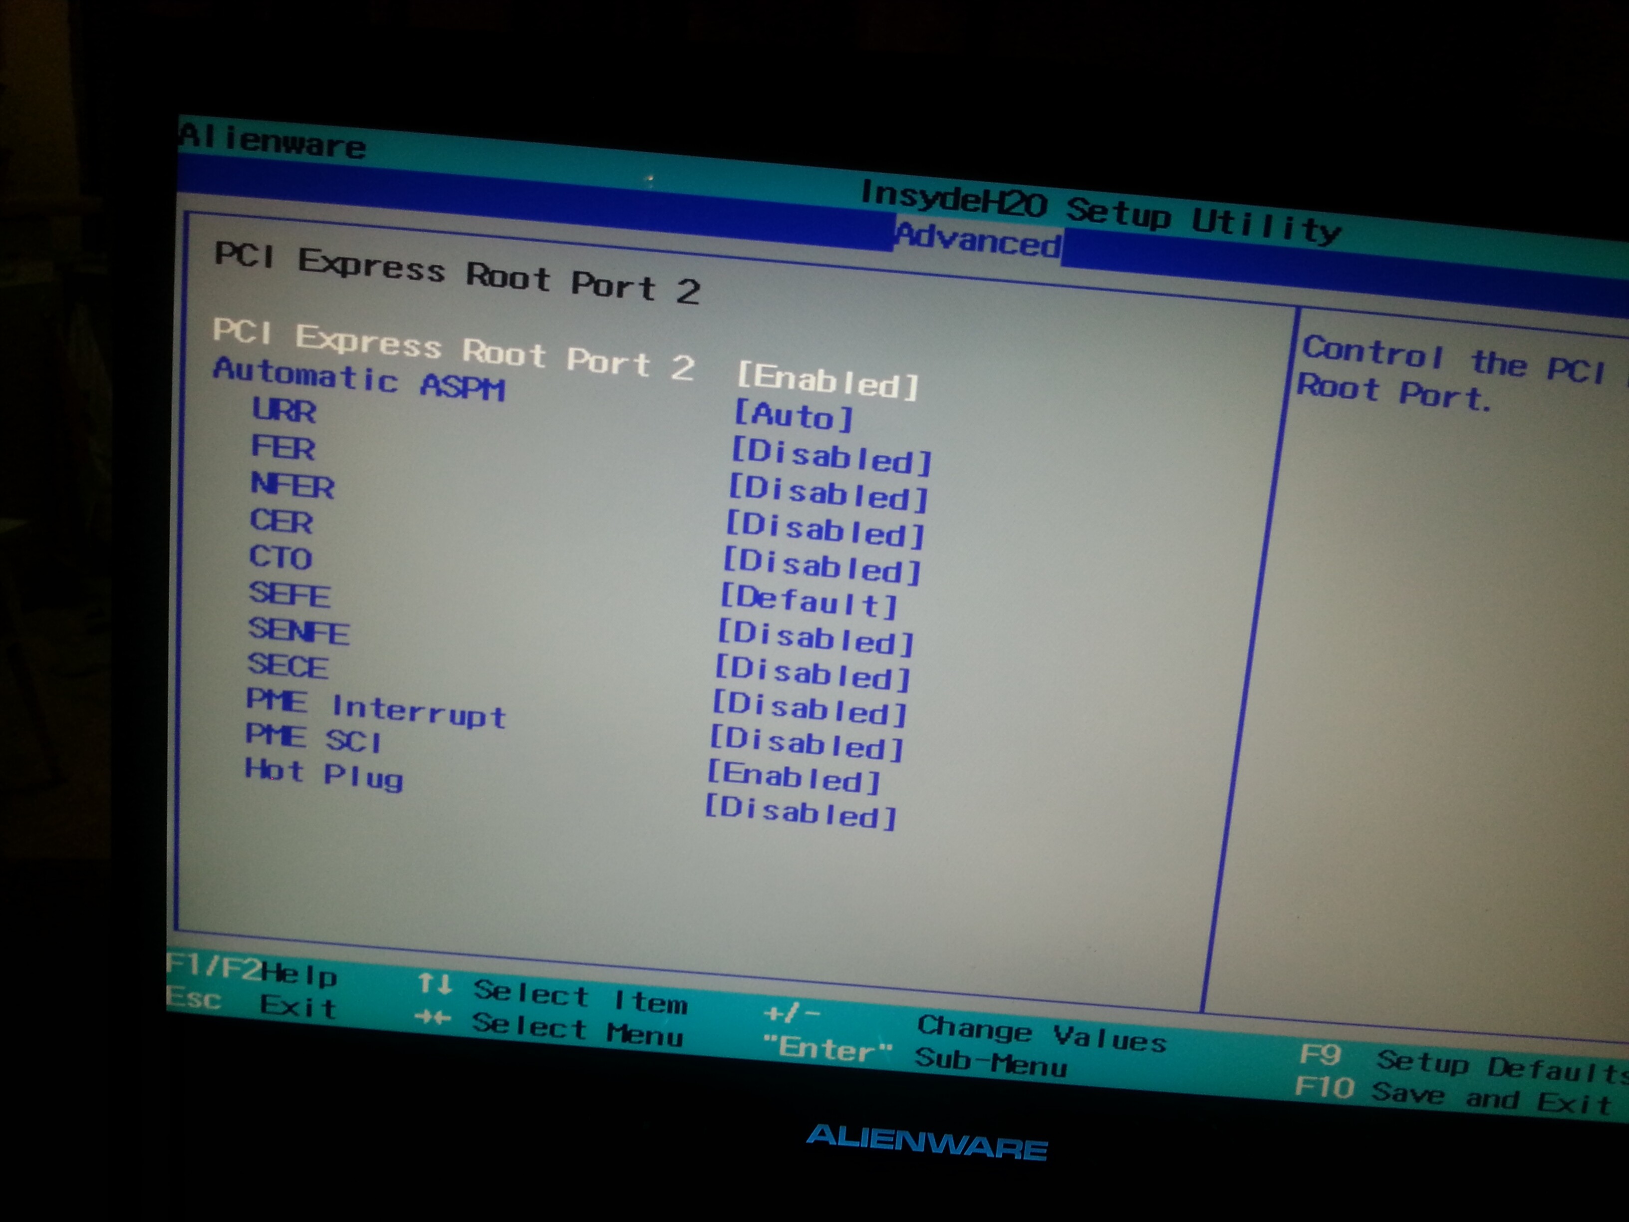Click the left/right arrows Select Menu icon
Image resolution: width=1629 pixels, height=1222 pixels.
pos(433,1018)
